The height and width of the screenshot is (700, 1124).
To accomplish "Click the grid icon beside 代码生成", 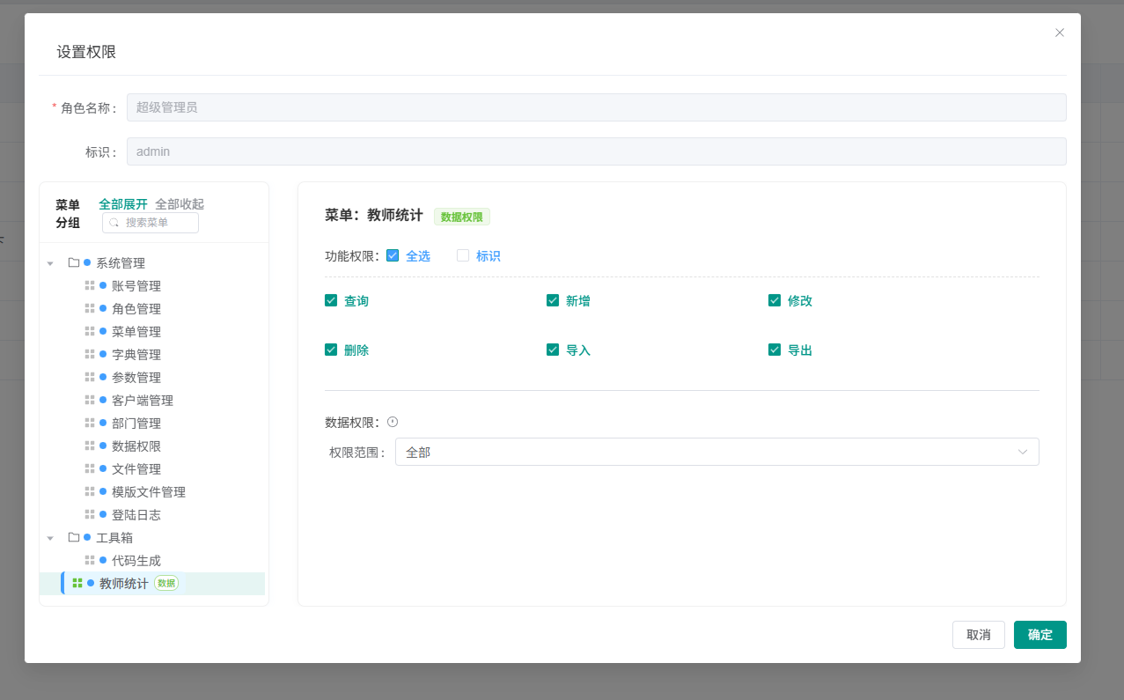I will (x=90, y=560).
